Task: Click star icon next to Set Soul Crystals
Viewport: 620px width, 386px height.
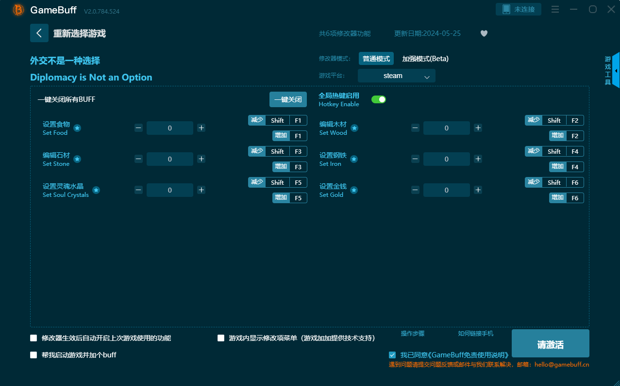Action: point(96,190)
